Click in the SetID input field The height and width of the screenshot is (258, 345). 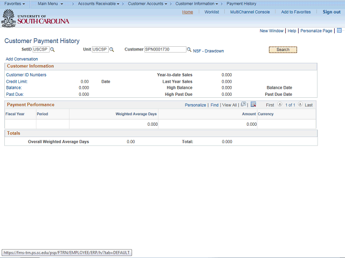pos(41,49)
